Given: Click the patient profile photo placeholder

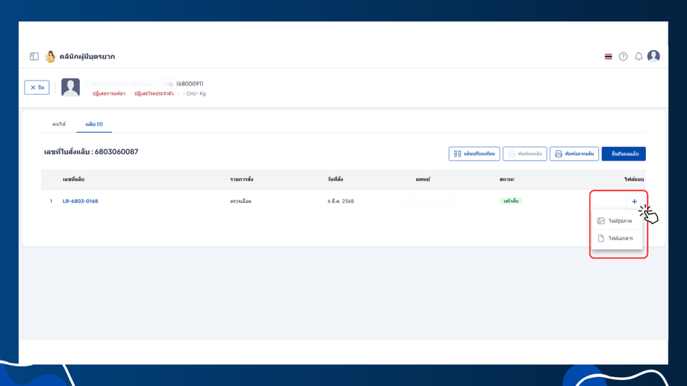Looking at the screenshot, I should 70,87.
